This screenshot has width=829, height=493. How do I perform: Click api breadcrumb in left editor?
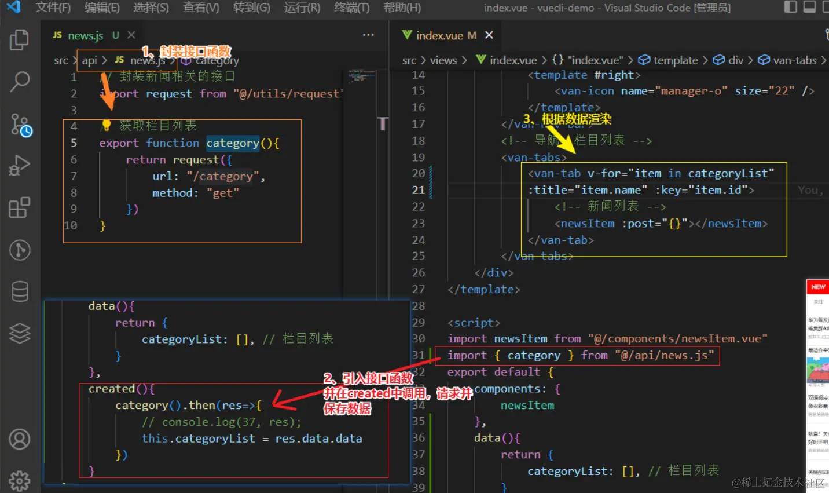89,60
